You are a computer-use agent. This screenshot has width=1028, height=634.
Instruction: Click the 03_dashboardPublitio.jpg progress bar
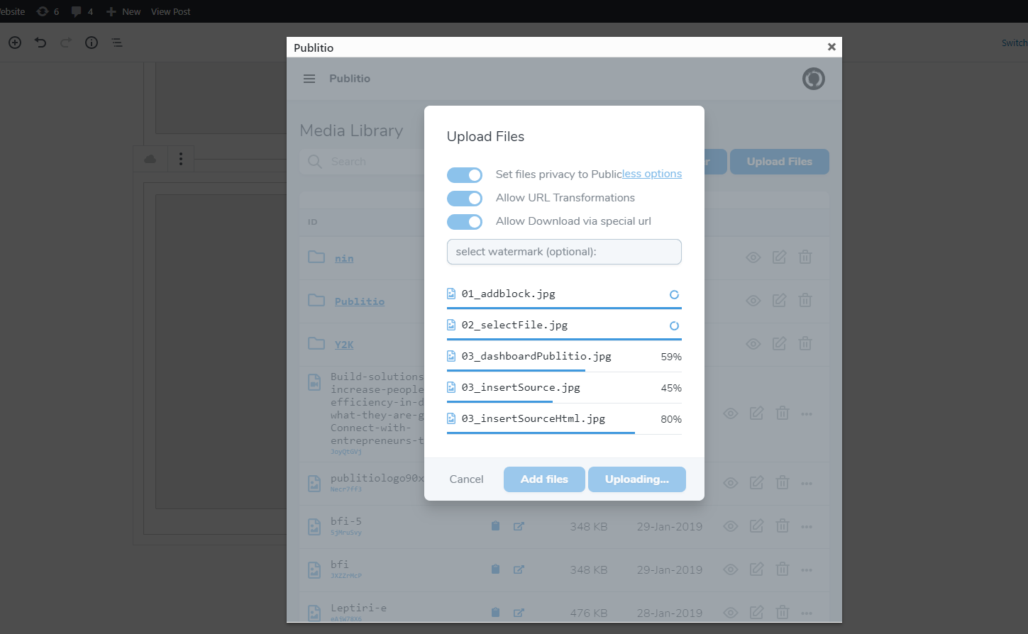pos(564,370)
